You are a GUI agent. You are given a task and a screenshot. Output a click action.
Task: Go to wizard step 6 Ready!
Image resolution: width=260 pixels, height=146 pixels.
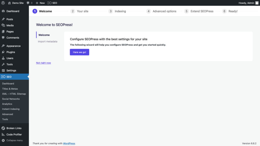coord(230,11)
